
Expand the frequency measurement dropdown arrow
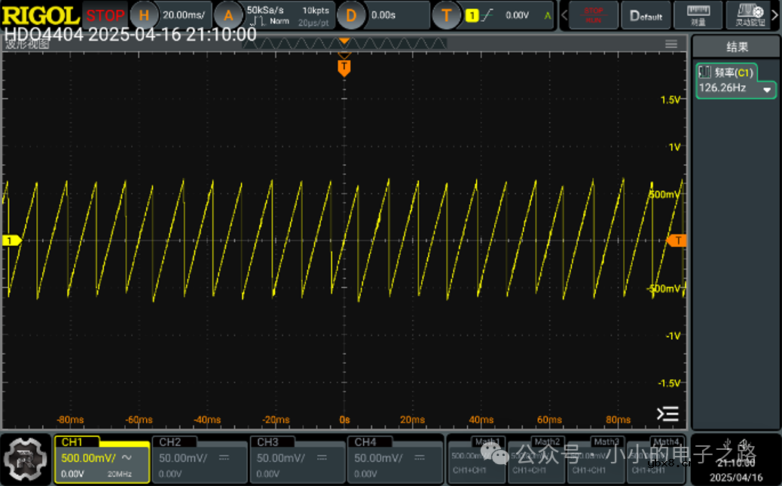(767, 90)
